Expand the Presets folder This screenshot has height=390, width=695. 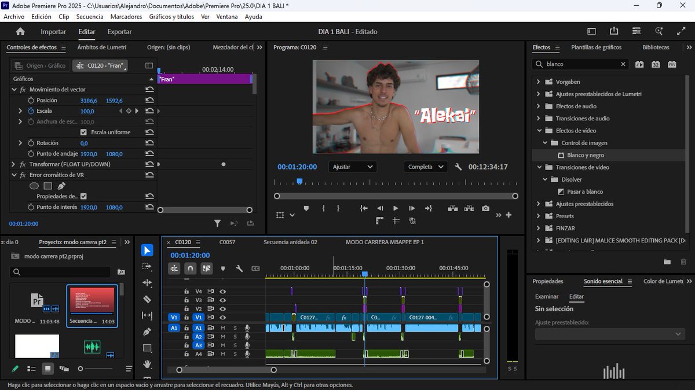tap(539, 216)
